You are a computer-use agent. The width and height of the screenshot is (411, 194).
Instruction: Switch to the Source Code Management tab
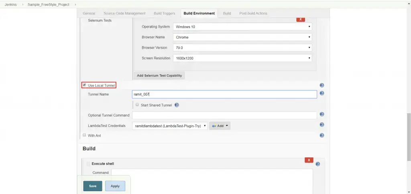(124, 13)
